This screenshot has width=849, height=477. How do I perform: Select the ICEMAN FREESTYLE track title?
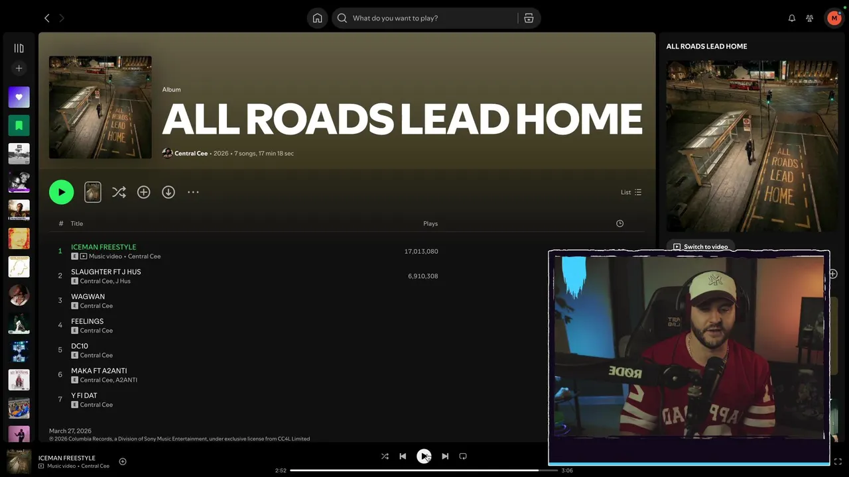pos(103,247)
